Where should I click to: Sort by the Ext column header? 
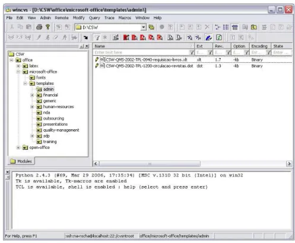click(204, 46)
